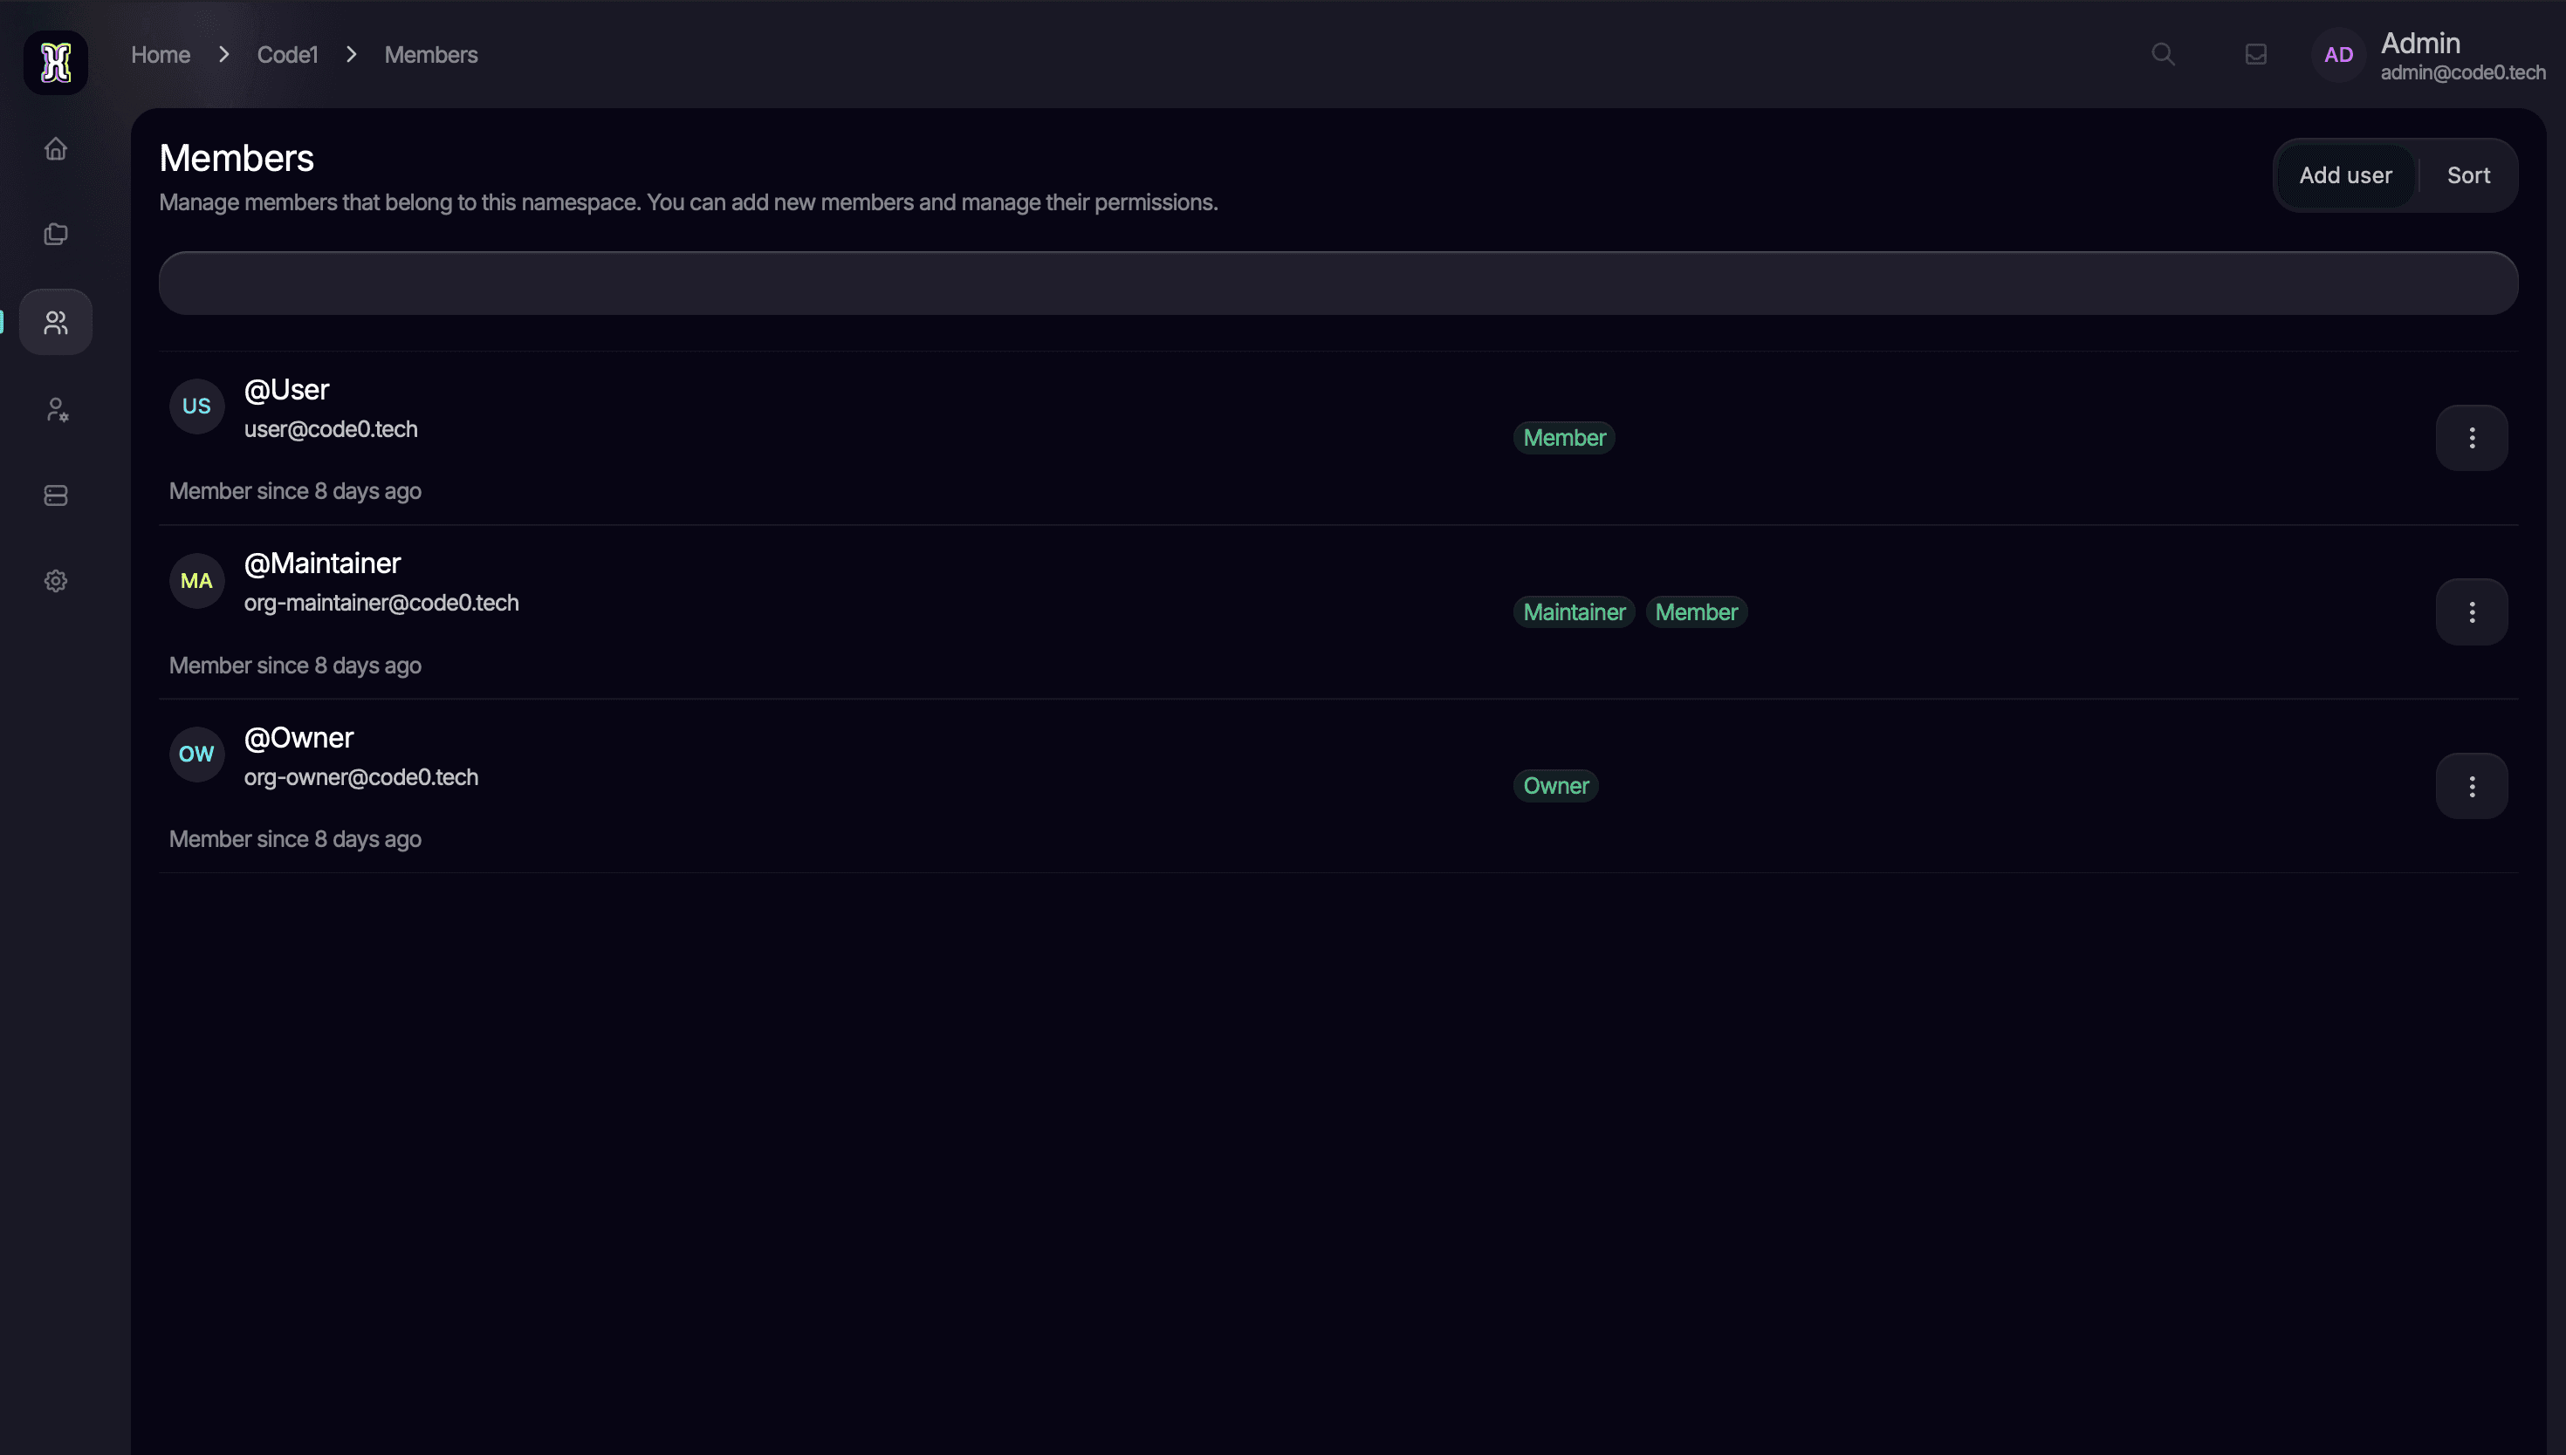Open the AD avatar profile menu
The width and height of the screenshot is (2566, 1455).
tap(2337, 54)
